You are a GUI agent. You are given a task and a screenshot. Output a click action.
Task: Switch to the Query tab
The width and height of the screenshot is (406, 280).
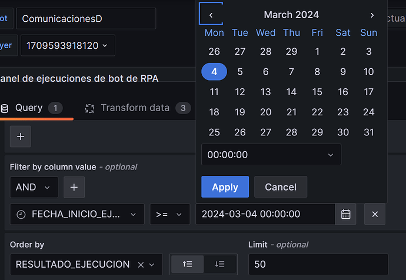click(29, 108)
